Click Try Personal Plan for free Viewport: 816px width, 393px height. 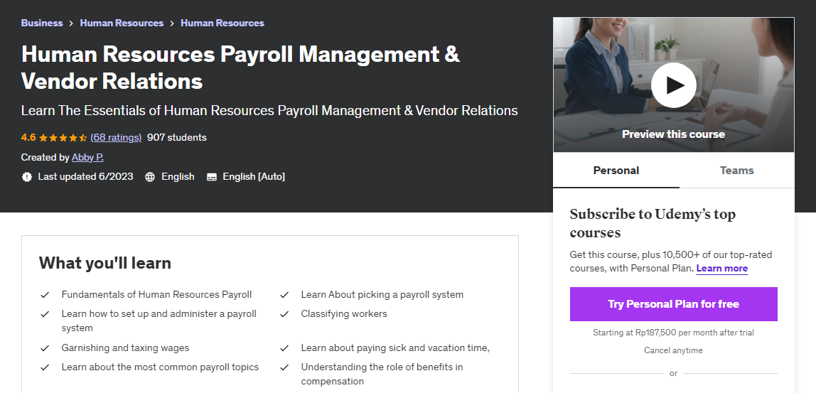(x=673, y=304)
